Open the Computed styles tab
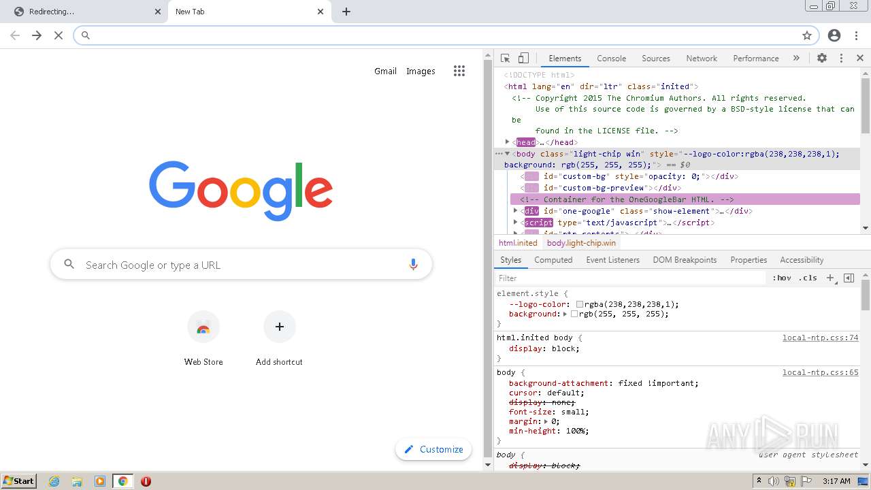This screenshot has height=490, width=871. coord(553,260)
